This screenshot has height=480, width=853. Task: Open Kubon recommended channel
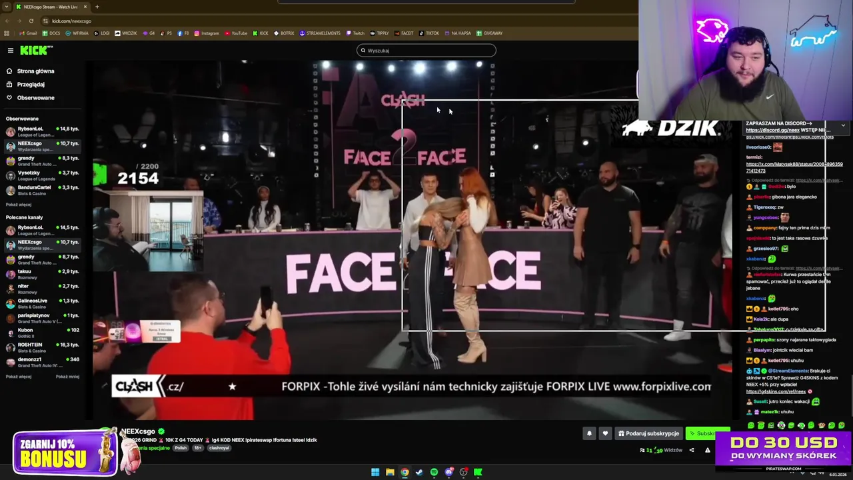(x=41, y=332)
